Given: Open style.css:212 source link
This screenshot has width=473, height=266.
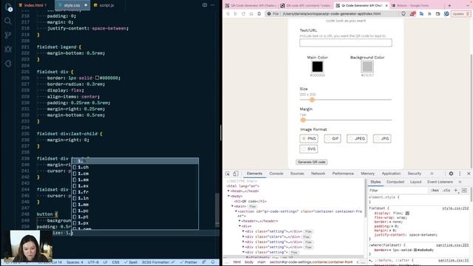Looking at the screenshot, I should 455,208.
